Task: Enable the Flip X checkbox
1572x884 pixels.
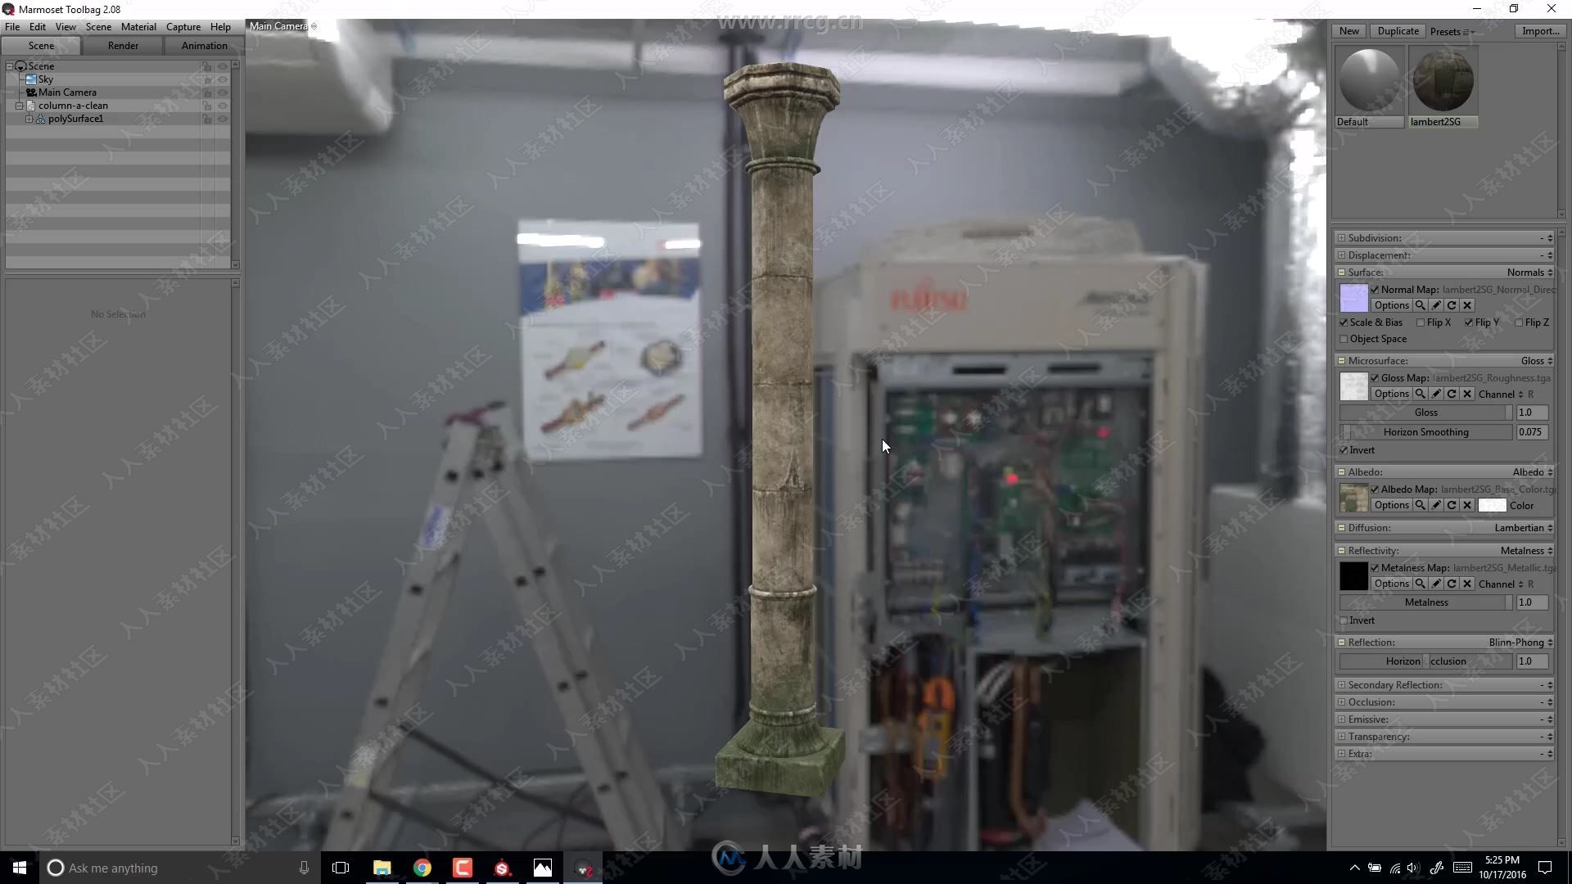Action: 1421,322
